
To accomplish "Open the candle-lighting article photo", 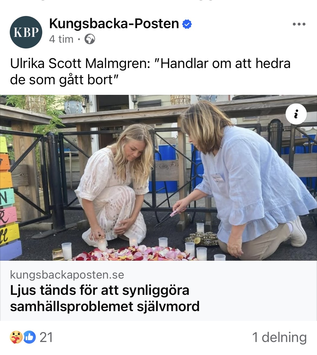I will point(158,178).
